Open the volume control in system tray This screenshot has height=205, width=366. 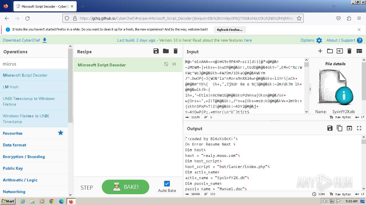click(325, 201)
